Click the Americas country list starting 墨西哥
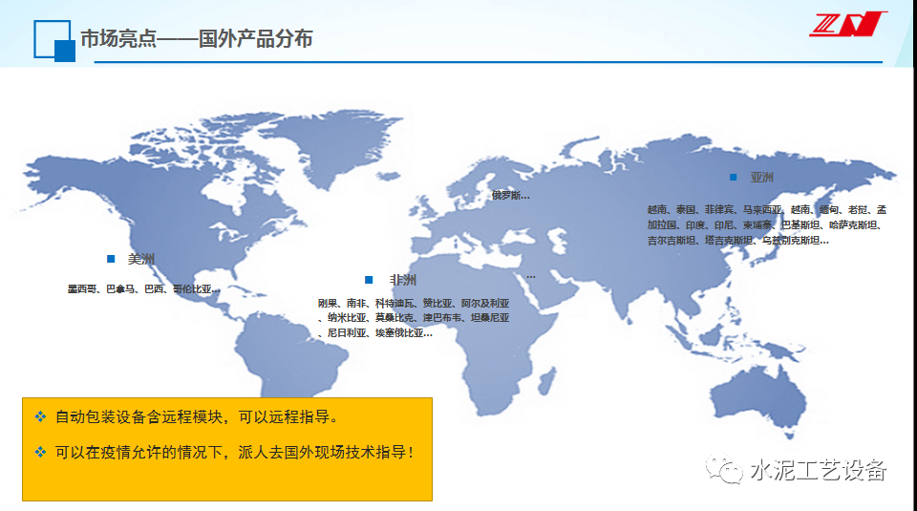Viewport: 917px width, 511px height. point(144,288)
